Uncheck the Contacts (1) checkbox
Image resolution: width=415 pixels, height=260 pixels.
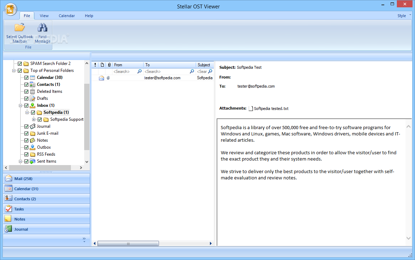coord(27,85)
